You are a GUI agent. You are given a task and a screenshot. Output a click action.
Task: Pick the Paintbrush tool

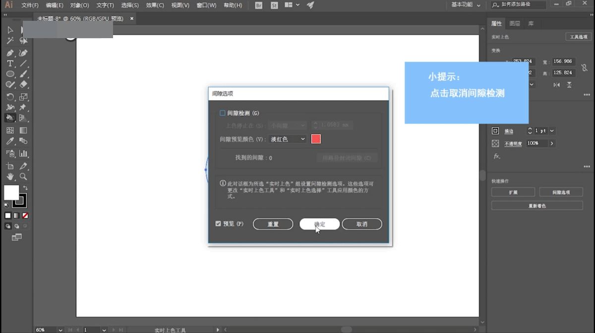23,74
